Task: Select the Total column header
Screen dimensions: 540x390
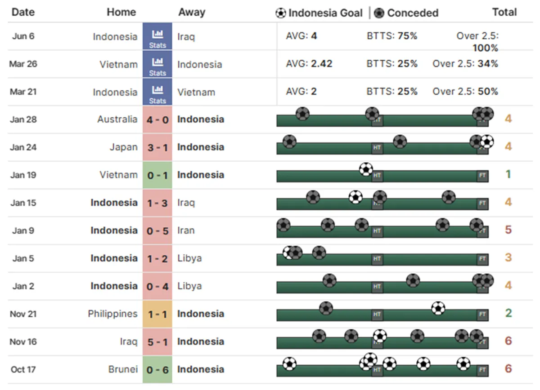Action: (504, 12)
